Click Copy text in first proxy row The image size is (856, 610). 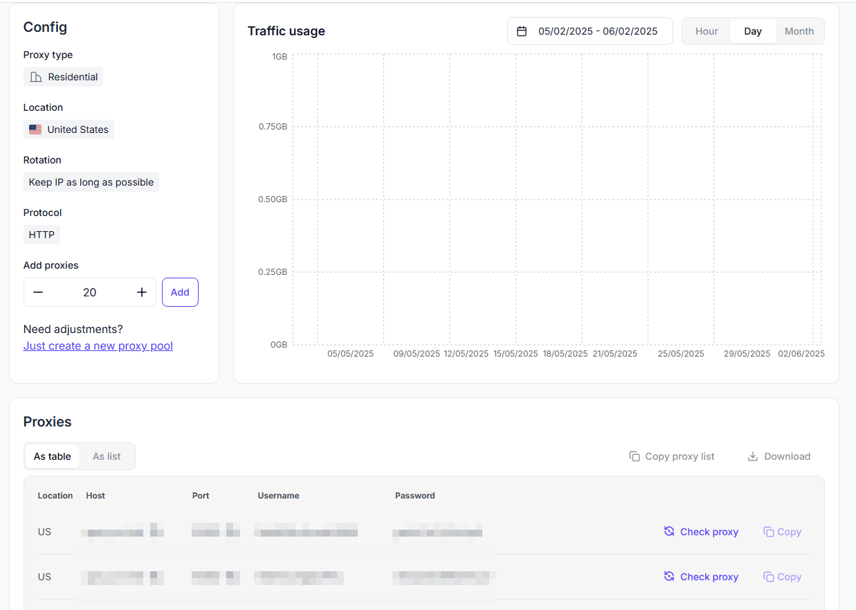tap(790, 532)
